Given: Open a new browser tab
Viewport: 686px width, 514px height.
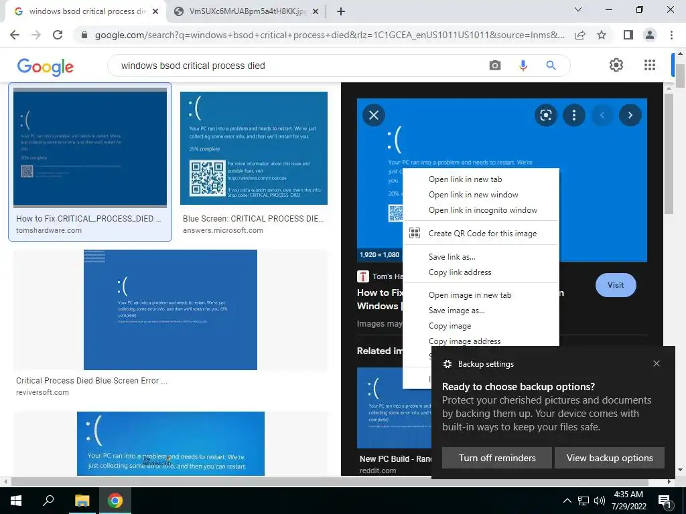Looking at the screenshot, I should tap(341, 11).
